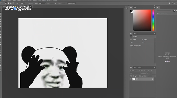Pick a color in the color field
This screenshot has height=98, width=177.
coord(142,20)
